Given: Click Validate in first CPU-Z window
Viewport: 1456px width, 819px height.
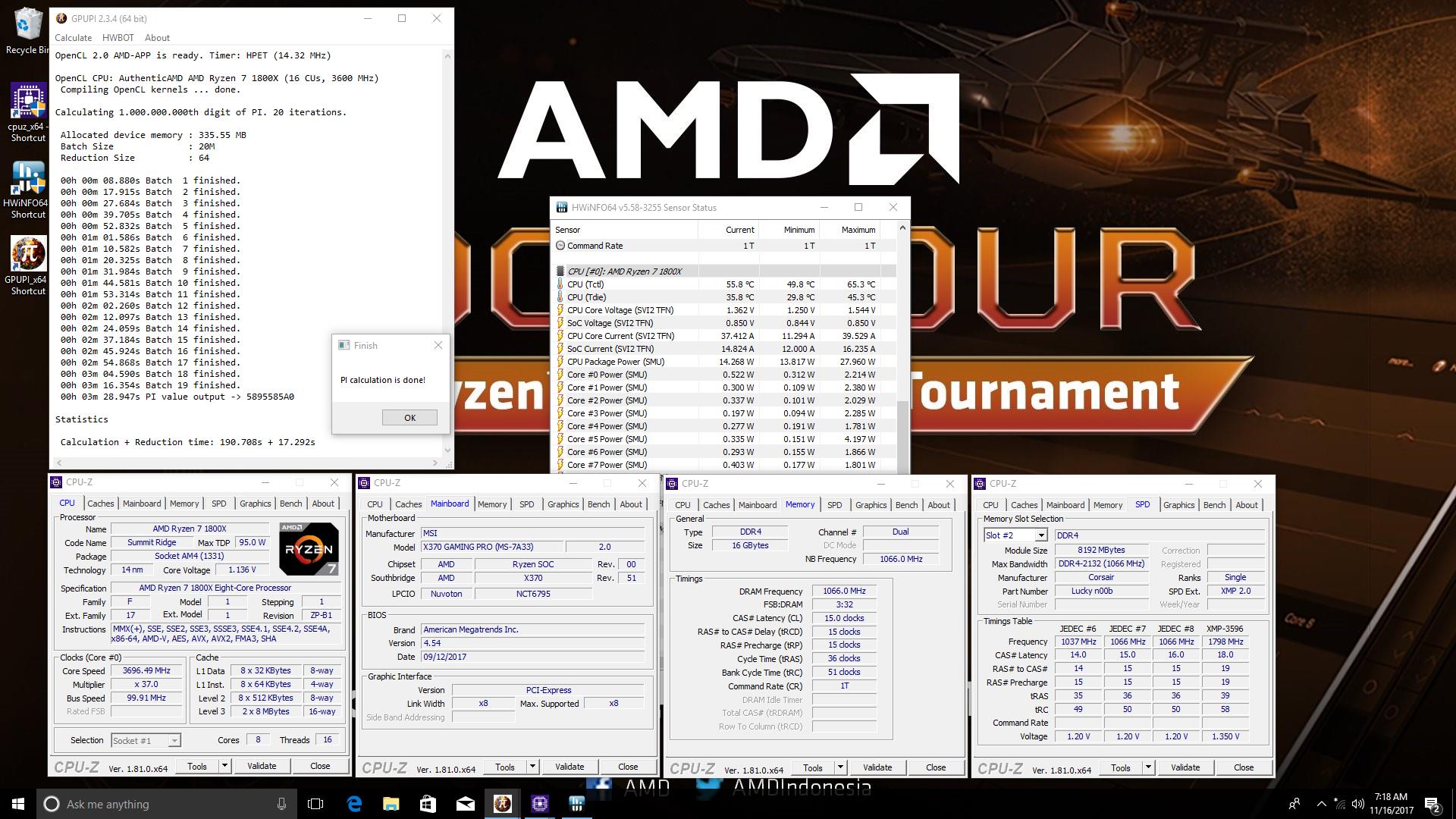Looking at the screenshot, I should [x=262, y=767].
